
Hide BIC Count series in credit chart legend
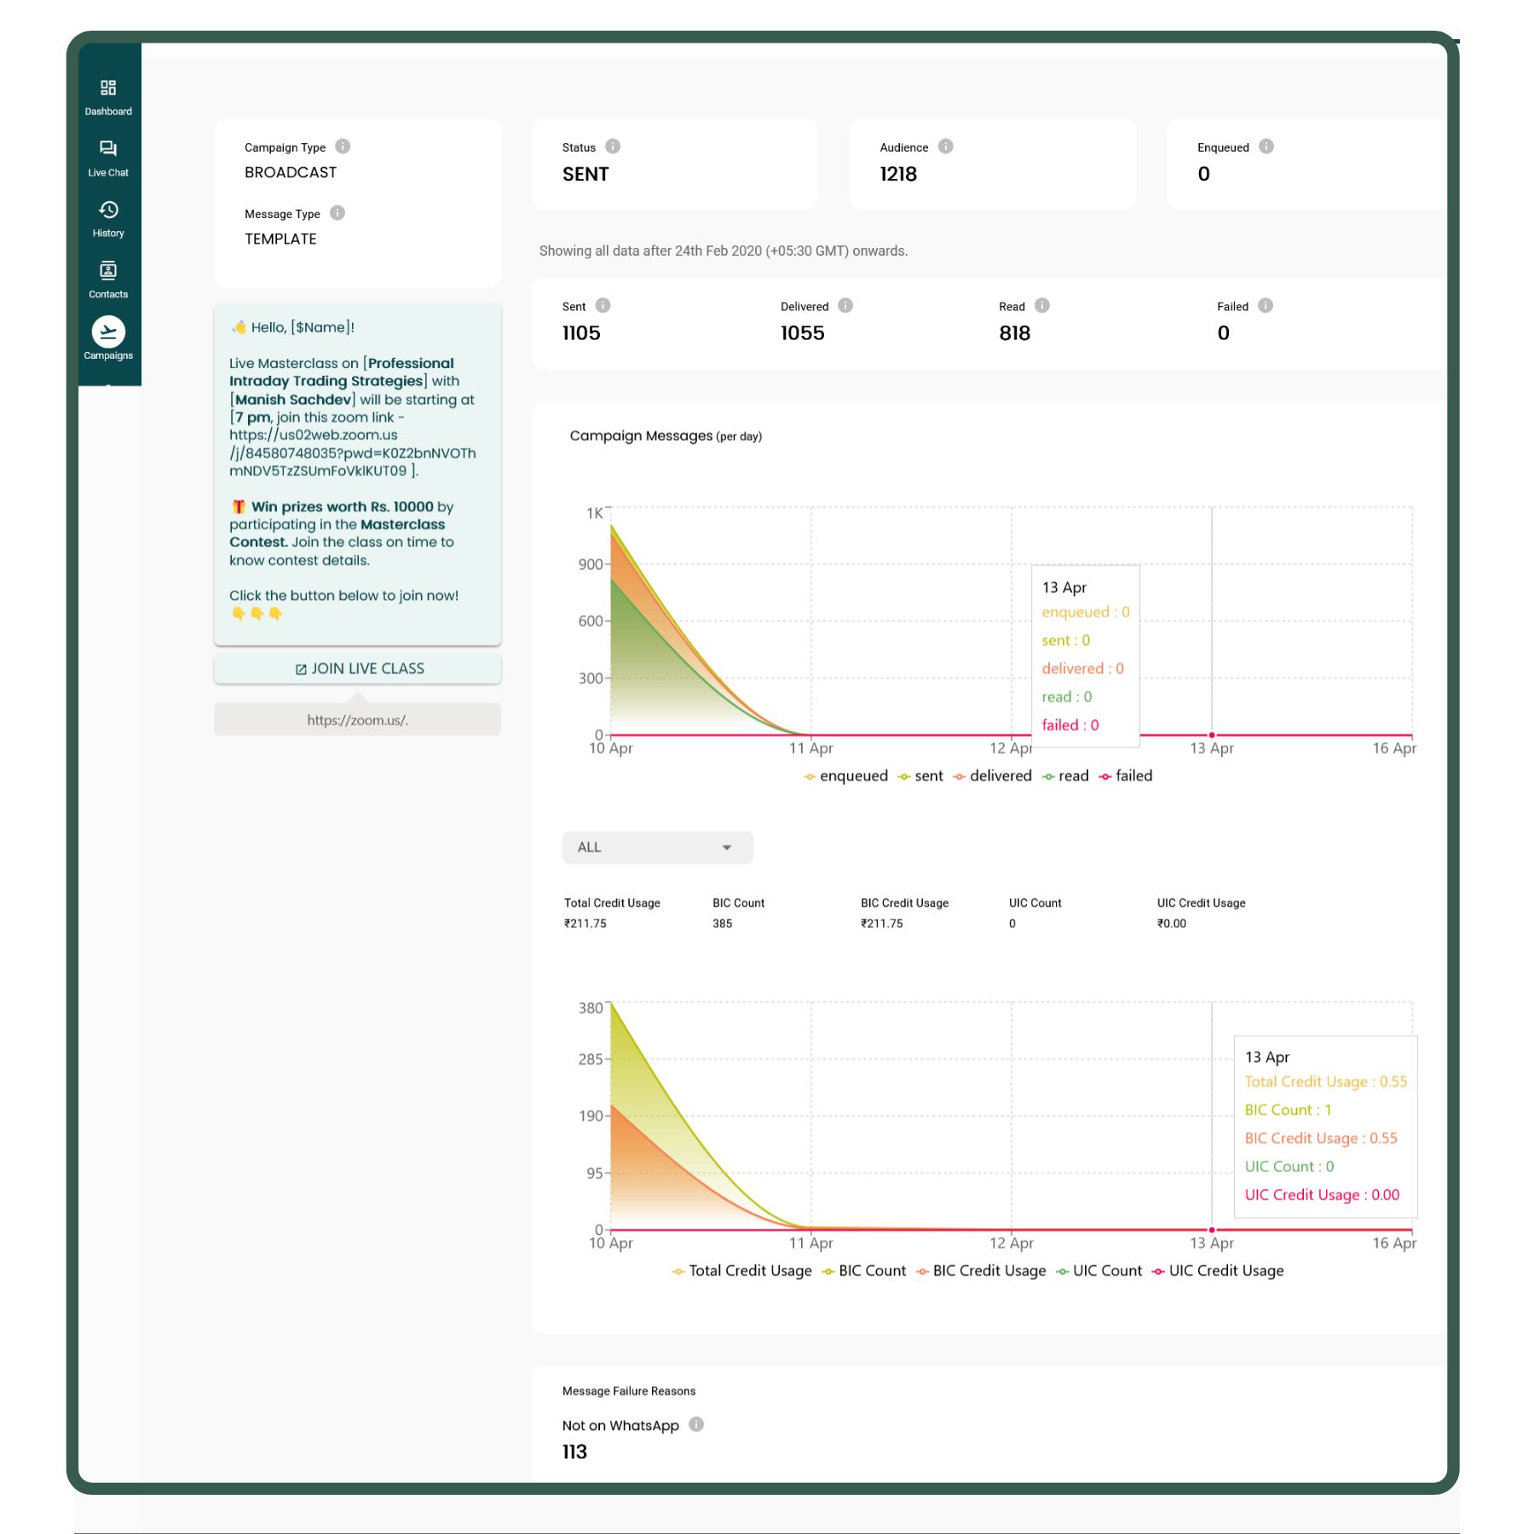pos(864,1271)
